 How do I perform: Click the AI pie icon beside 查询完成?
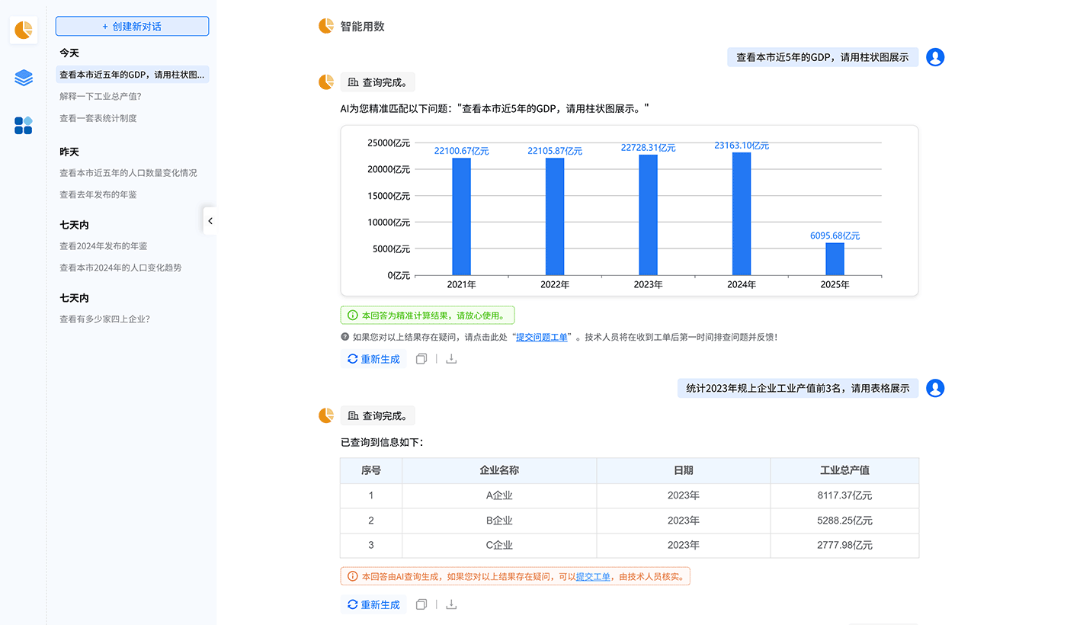[x=326, y=82]
